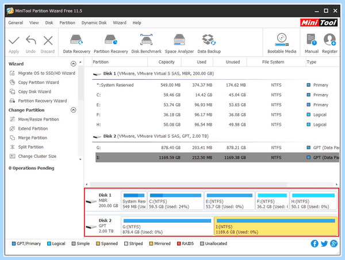Collapse the Wizard section
The width and height of the screenshot is (345, 260).
coord(73,64)
